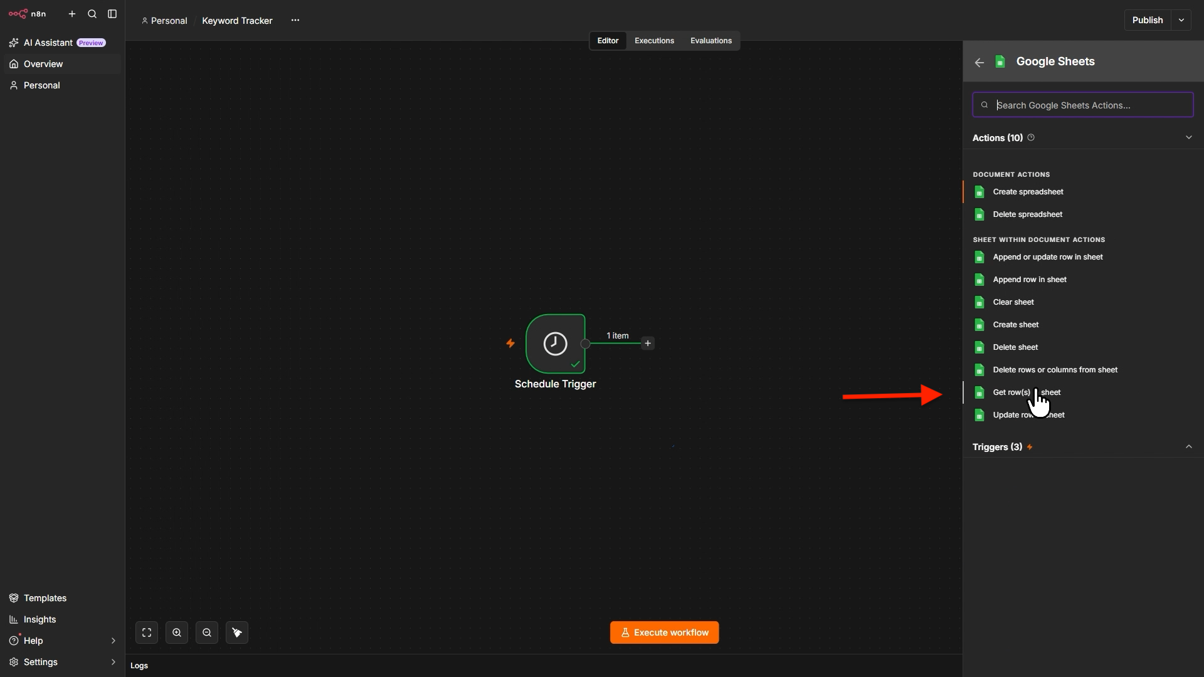
Task: Select Create spreadsheet action
Action: [1083, 192]
